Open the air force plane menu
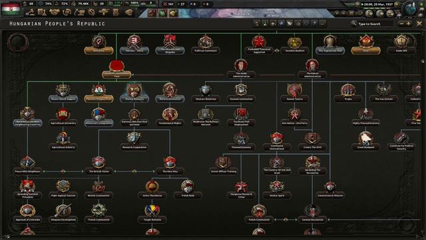This screenshot has width=426, height=240. pos(104,12)
